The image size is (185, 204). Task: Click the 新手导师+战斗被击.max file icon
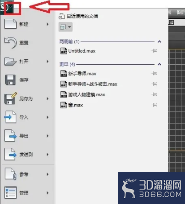click(64, 84)
